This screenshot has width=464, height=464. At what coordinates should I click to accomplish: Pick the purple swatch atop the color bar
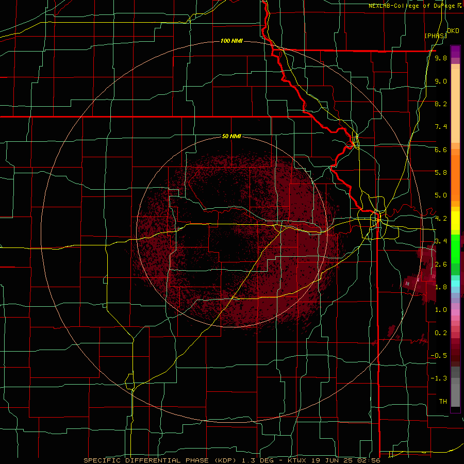point(455,52)
